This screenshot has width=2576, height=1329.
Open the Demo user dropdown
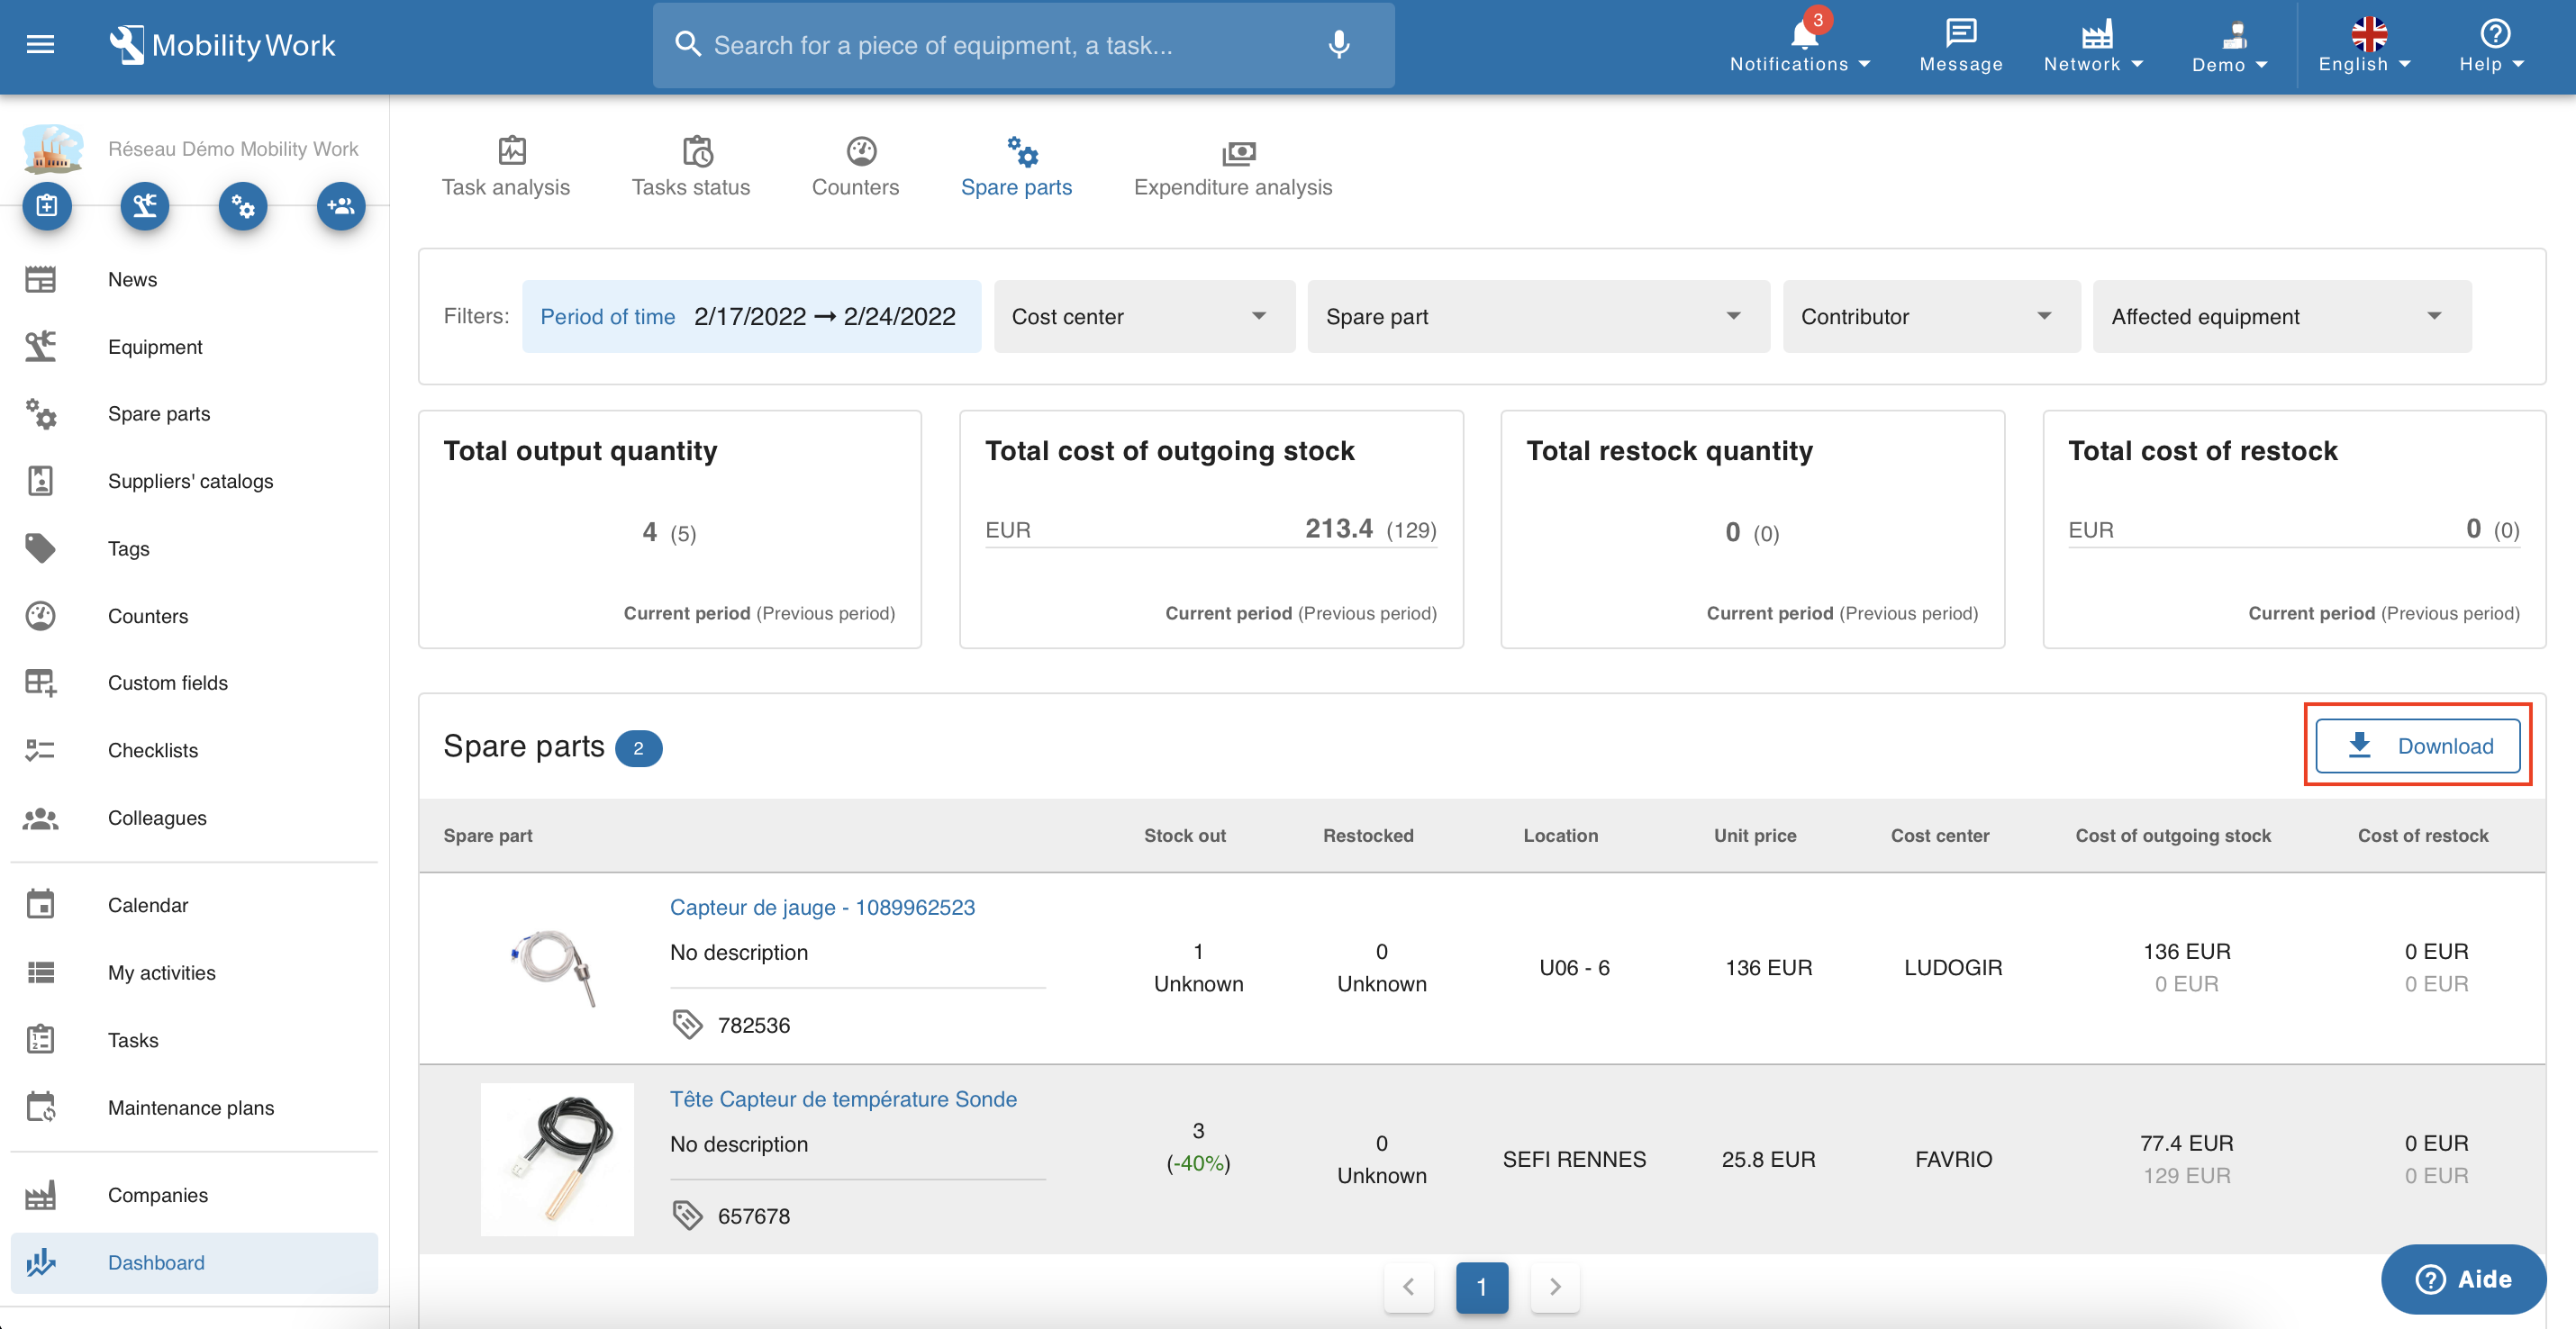[2230, 47]
